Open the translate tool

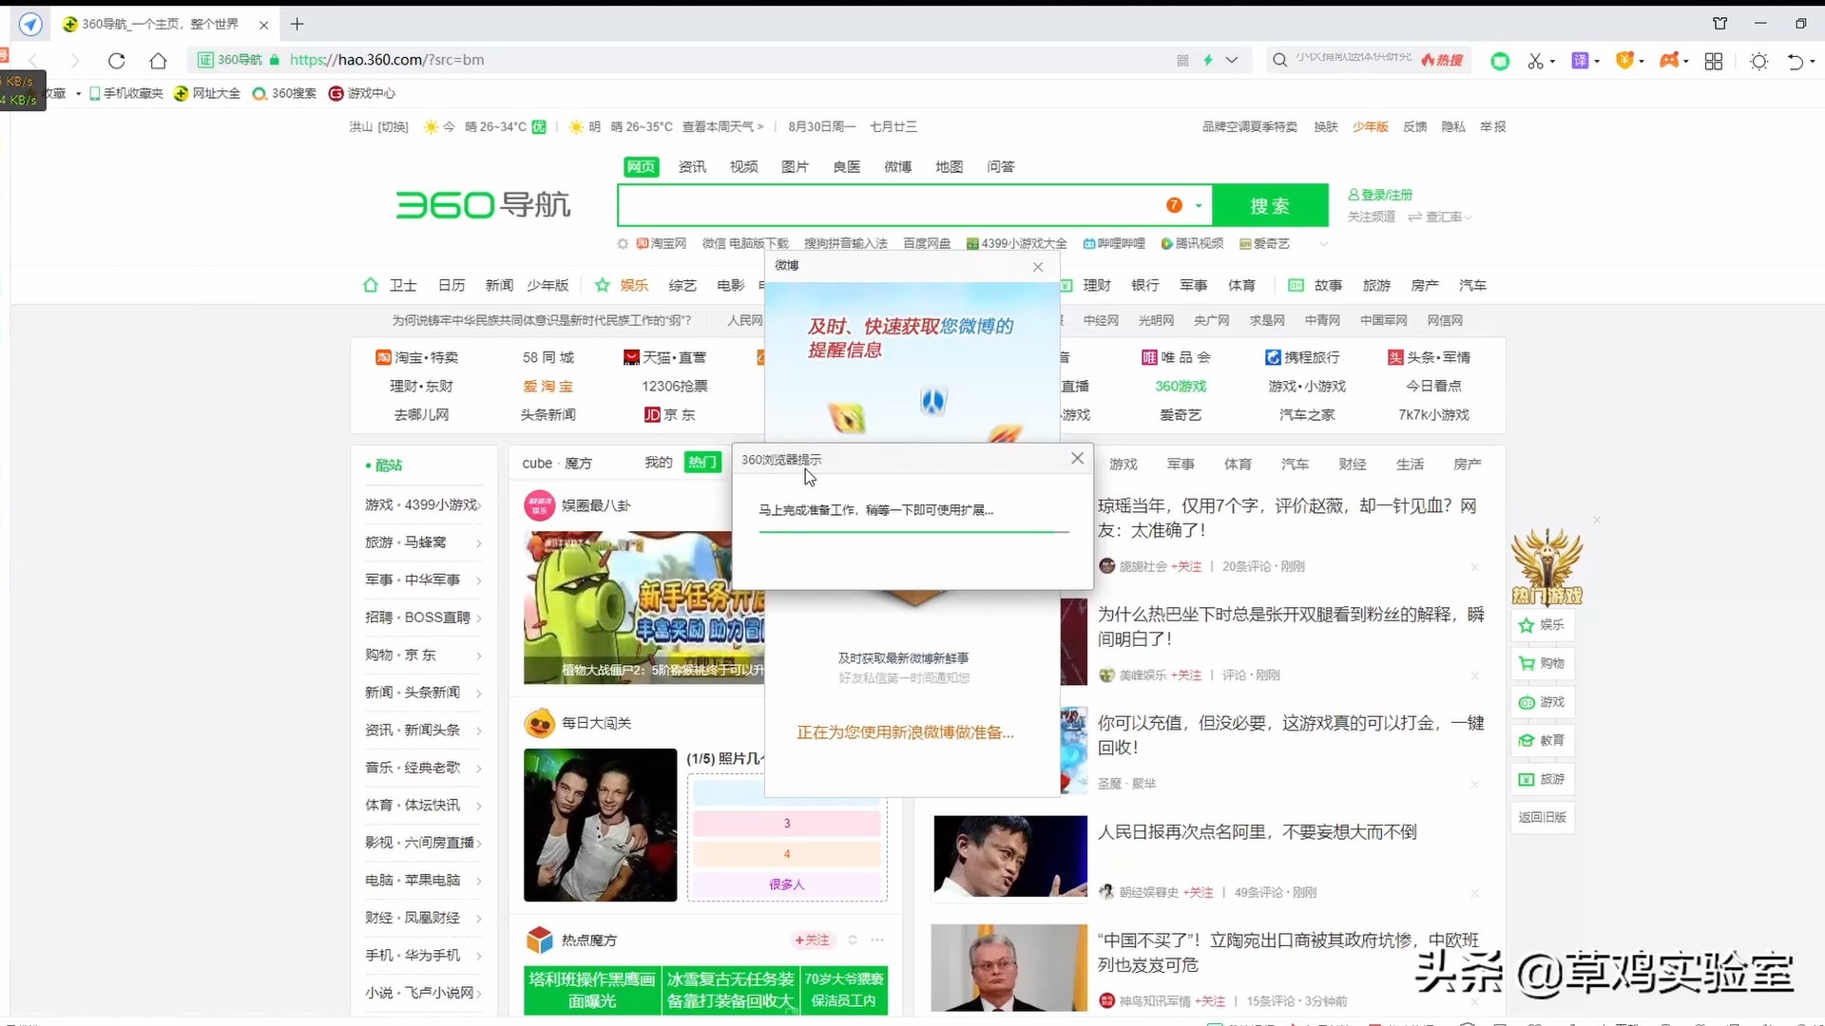1581,60
